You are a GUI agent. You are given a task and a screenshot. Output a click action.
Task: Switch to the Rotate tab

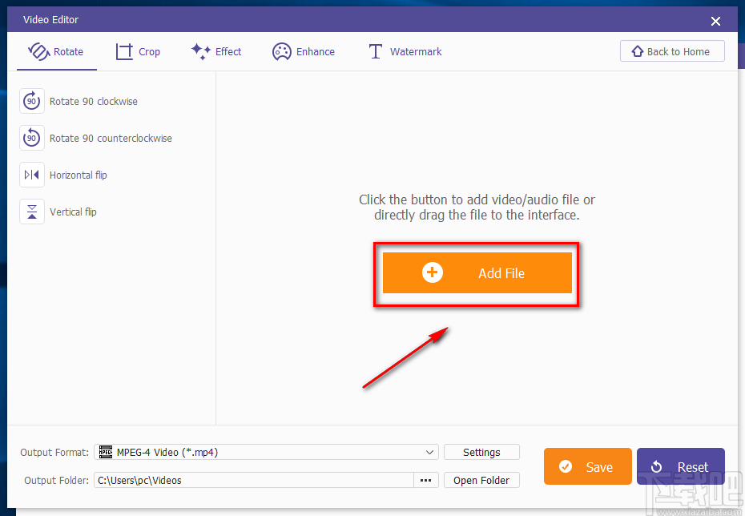[56, 52]
